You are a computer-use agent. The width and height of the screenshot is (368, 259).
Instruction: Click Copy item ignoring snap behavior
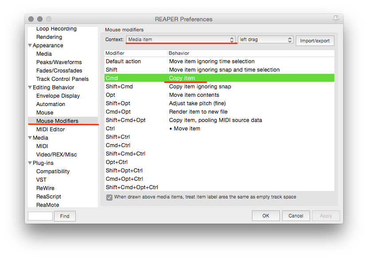200,87
